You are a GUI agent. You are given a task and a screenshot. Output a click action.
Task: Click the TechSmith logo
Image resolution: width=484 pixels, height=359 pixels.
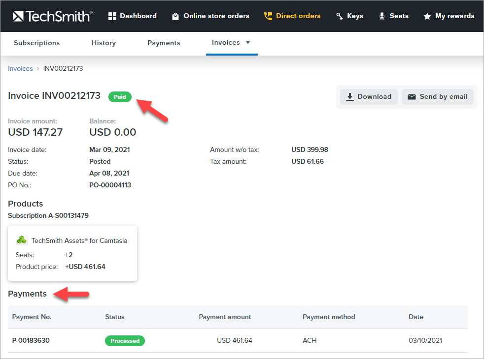click(x=52, y=16)
